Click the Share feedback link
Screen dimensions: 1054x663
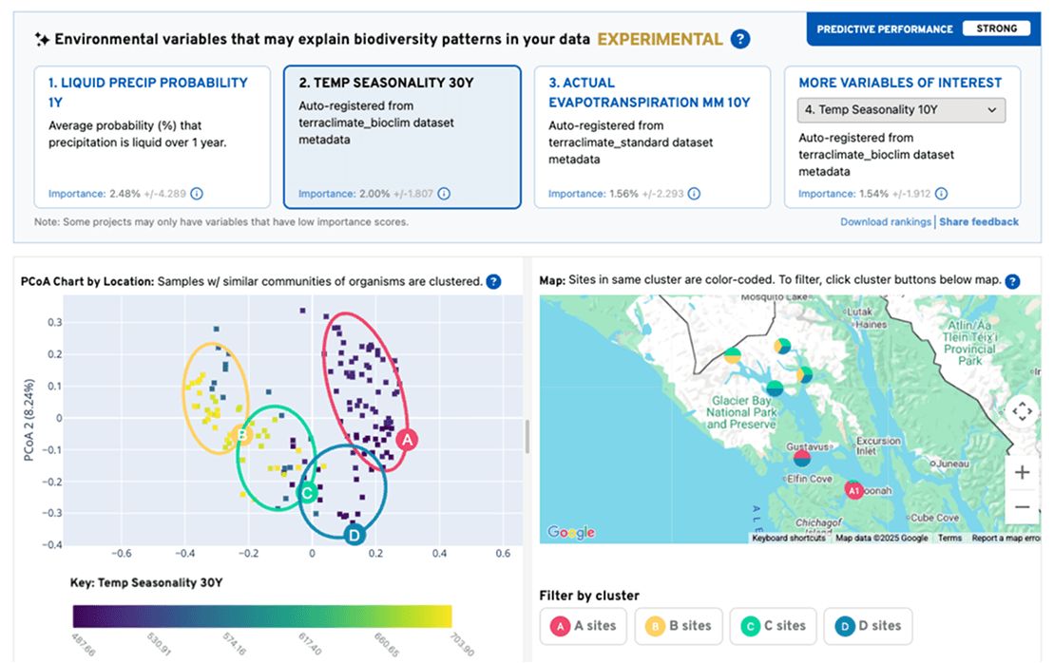978,221
